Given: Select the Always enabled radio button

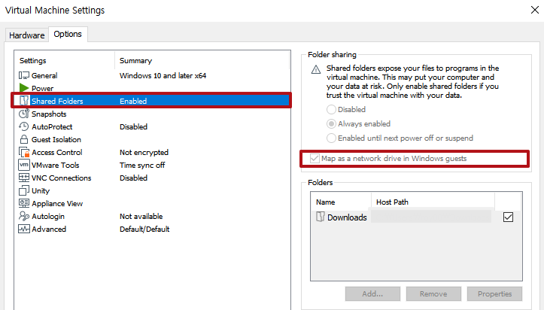Looking at the screenshot, I should (x=331, y=124).
